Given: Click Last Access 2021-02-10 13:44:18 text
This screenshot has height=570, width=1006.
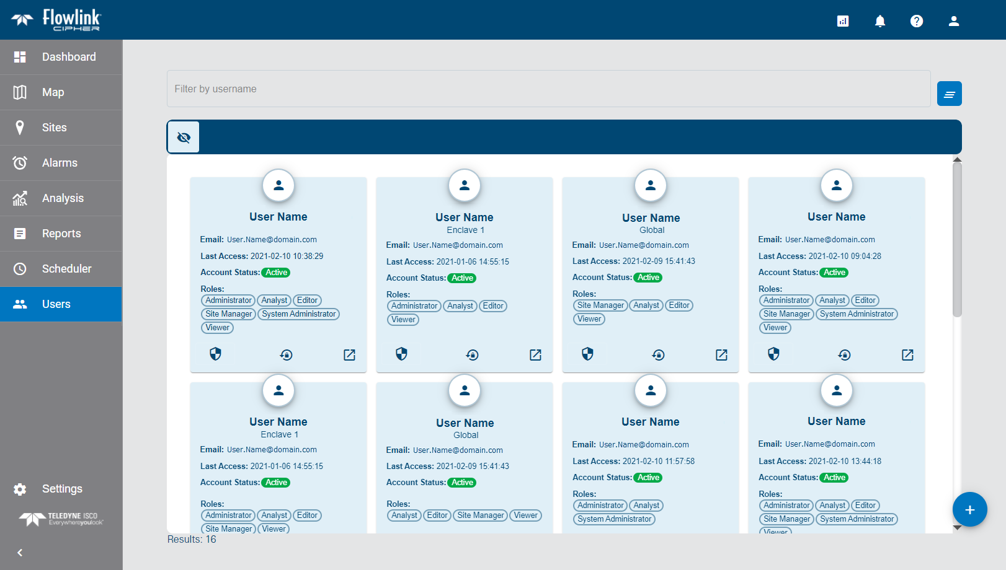Looking at the screenshot, I should coord(820,461).
